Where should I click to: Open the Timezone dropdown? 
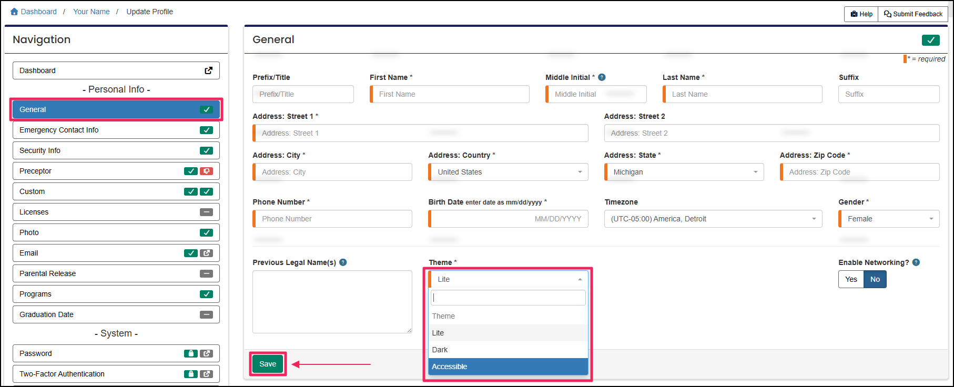[713, 219]
